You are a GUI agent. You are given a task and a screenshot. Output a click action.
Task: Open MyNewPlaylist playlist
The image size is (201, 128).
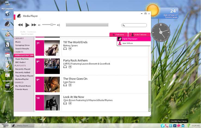(22, 79)
